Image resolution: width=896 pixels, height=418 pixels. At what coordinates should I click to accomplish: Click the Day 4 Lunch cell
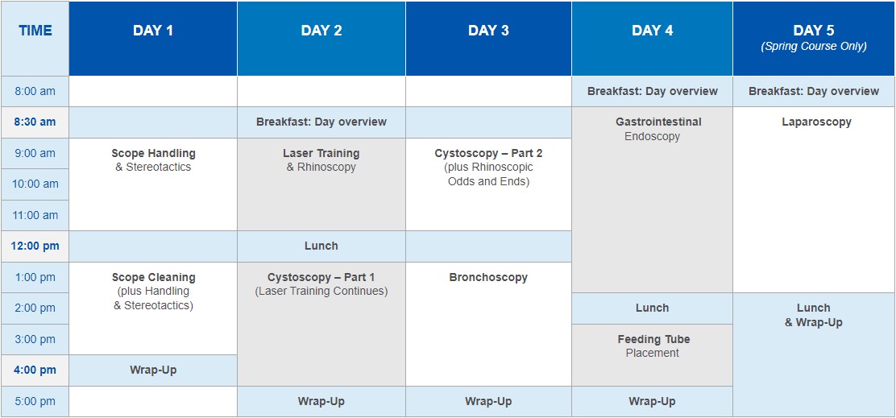pyautogui.click(x=652, y=308)
